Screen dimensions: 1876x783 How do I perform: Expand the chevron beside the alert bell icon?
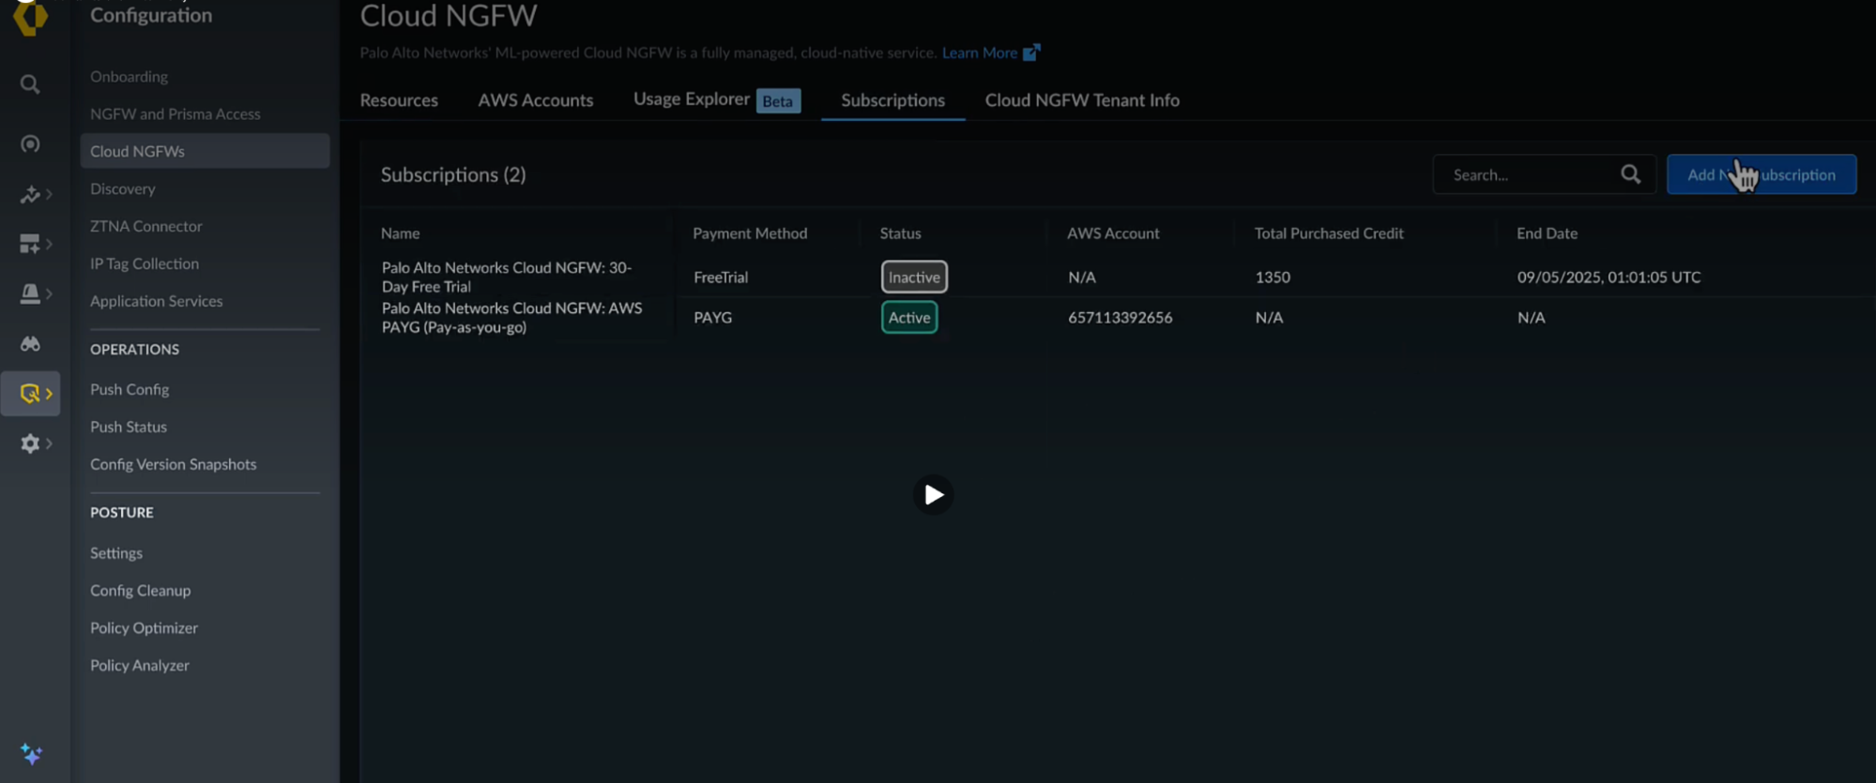(x=49, y=294)
